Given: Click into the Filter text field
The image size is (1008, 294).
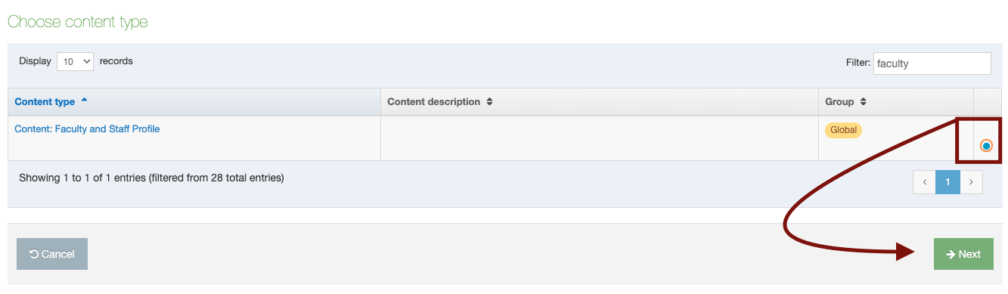Looking at the screenshot, I should 932,63.
